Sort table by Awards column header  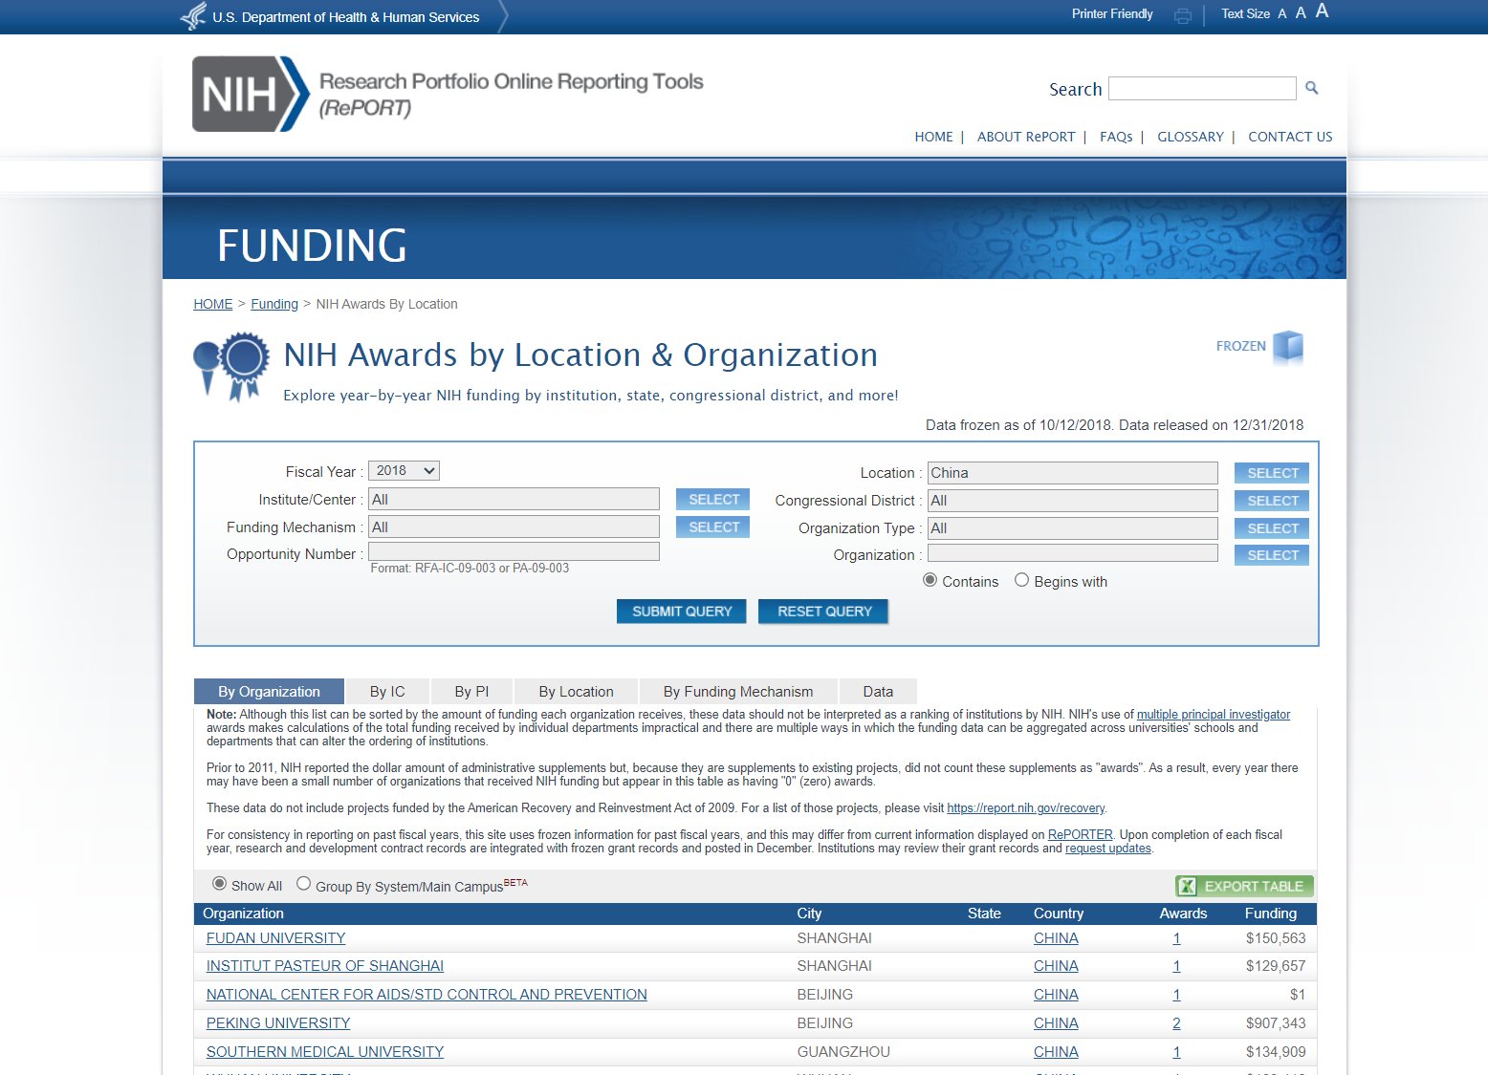tap(1183, 914)
